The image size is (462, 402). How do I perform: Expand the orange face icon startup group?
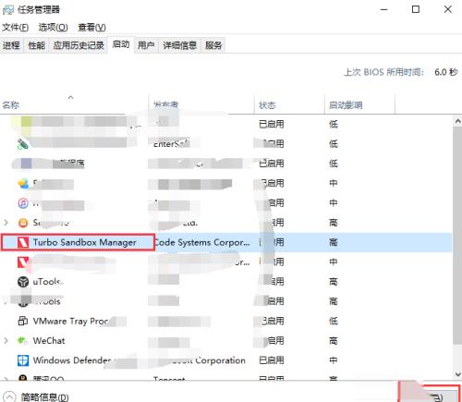click(6, 223)
